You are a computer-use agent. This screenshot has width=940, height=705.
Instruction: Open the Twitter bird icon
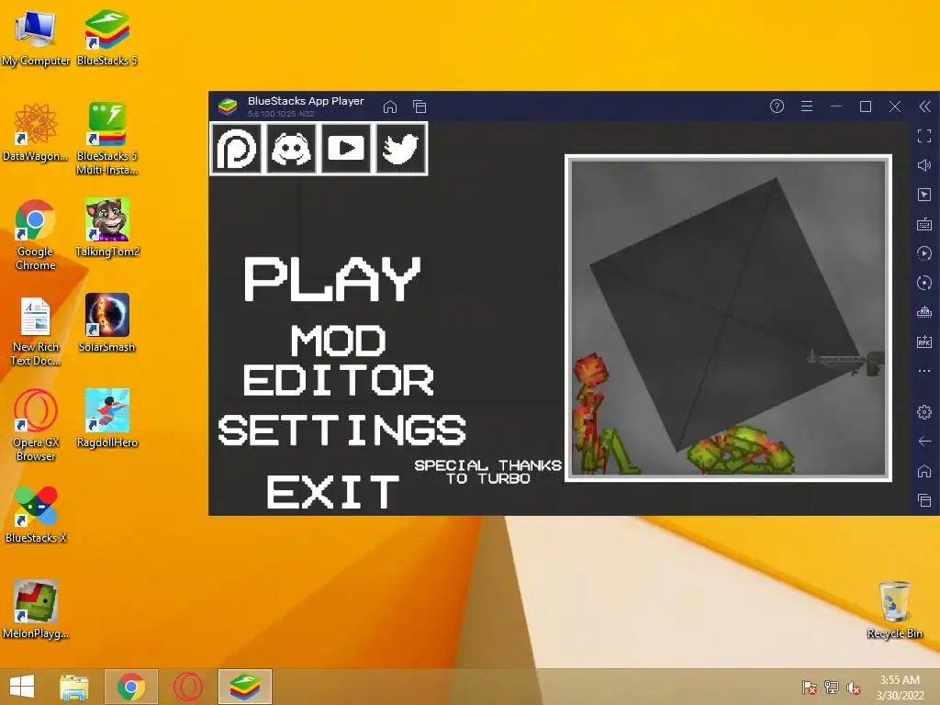(x=401, y=148)
